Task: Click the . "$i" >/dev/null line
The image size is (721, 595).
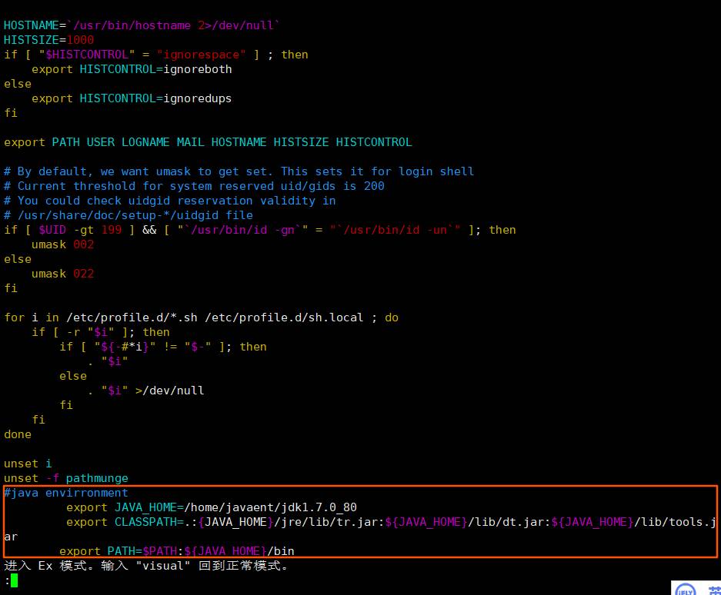Action: click(145, 391)
